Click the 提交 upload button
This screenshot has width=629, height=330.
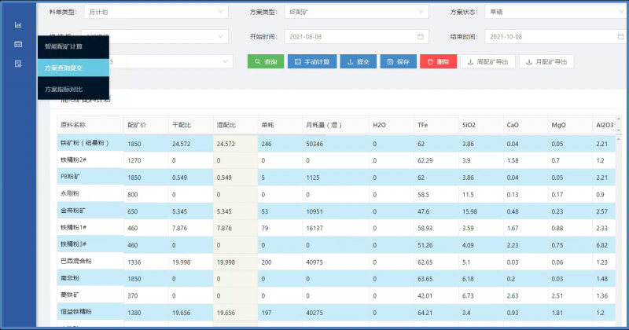(358, 61)
